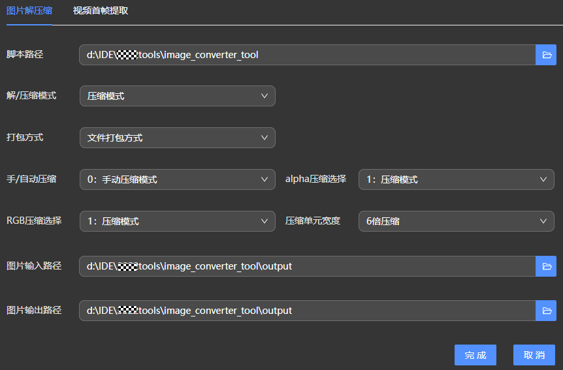The image size is (563, 370).
Task: Click the 取消 button
Action: click(x=534, y=355)
